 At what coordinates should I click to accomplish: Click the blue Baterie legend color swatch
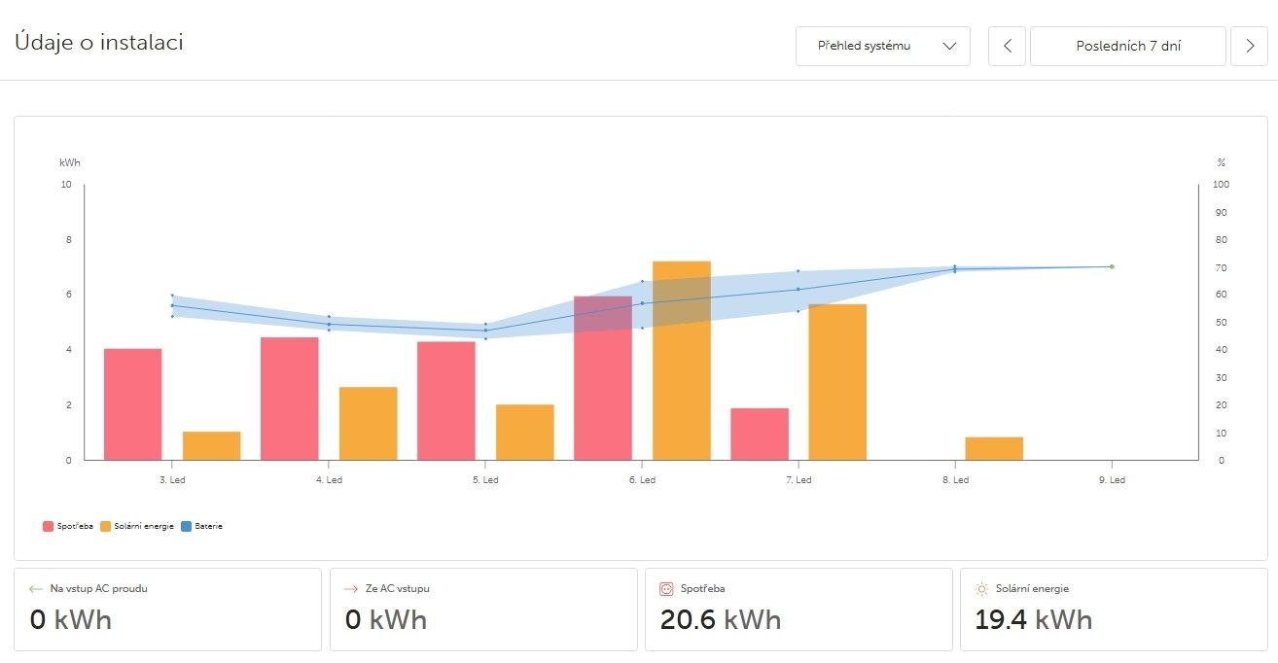tap(186, 526)
